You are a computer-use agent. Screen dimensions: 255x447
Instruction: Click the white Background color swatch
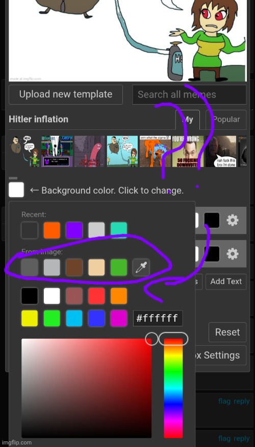16,190
